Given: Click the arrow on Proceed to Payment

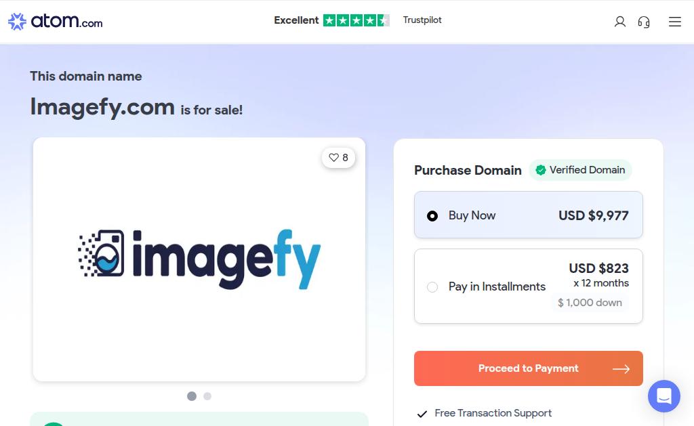Looking at the screenshot, I should 621,368.
